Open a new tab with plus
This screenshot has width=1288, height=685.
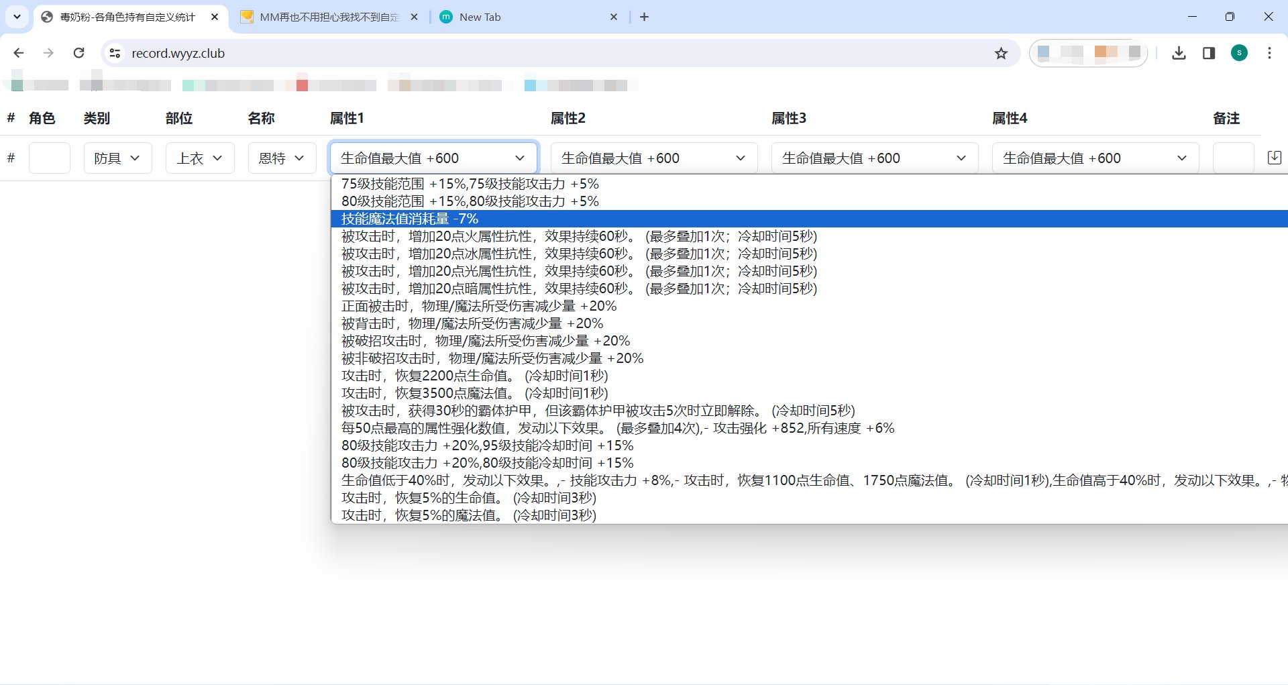[644, 17]
